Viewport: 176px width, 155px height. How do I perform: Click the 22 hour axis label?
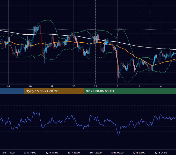click(96, 87)
